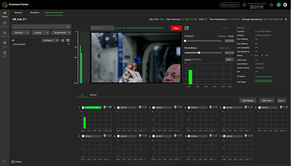Toggle the checkbox for slot 10
This screenshot has height=166, width=291.
click(189, 136)
